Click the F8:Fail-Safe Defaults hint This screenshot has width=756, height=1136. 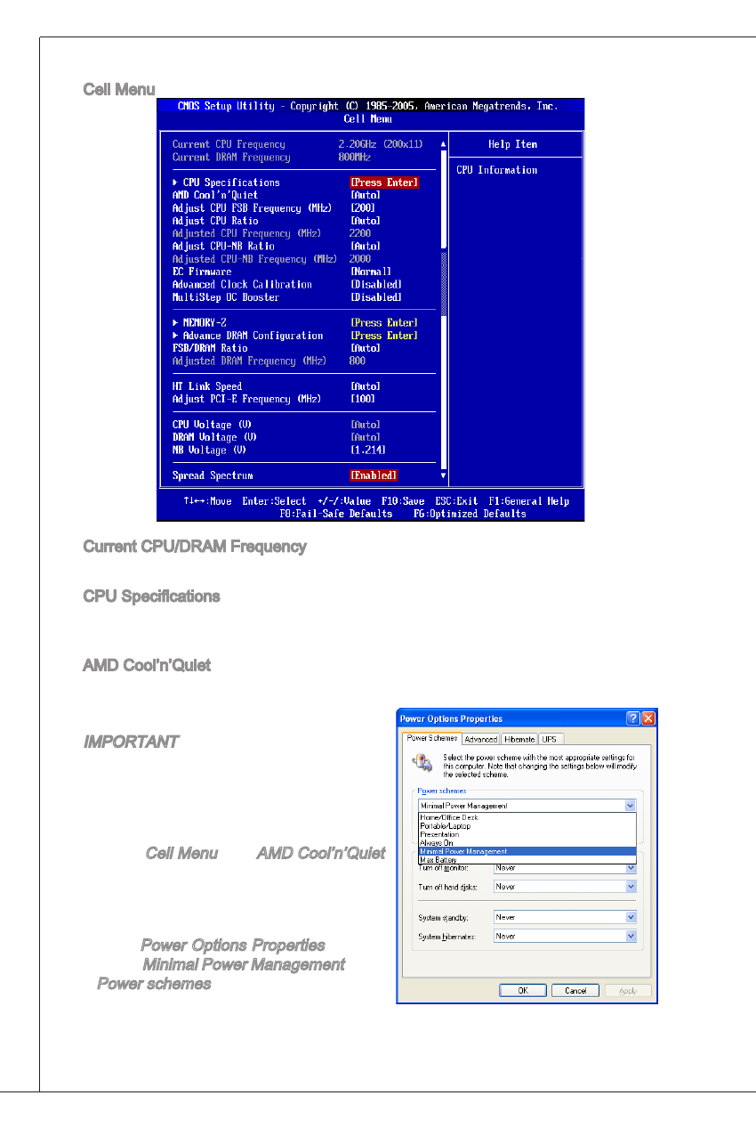tap(336, 514)
